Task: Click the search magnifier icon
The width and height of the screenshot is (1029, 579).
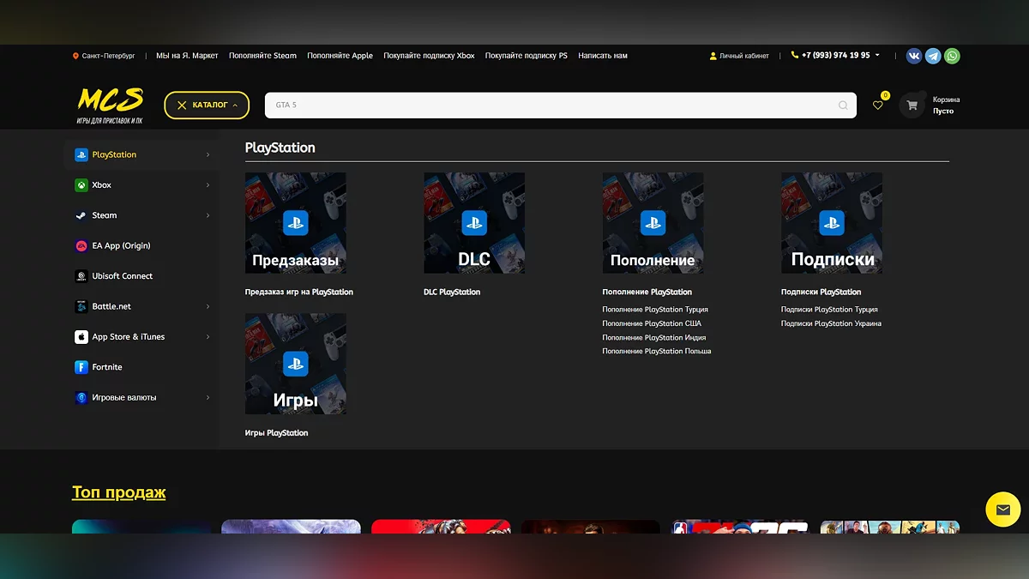Action: 843,106
